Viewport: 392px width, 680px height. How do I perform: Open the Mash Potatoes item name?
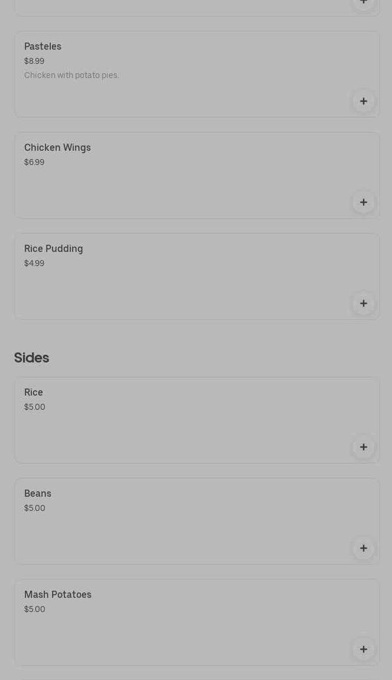[x=58, y=594]
